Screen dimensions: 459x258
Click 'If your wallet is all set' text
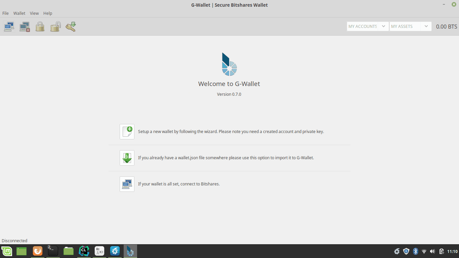pyautogui.click(x=179, y=184)
